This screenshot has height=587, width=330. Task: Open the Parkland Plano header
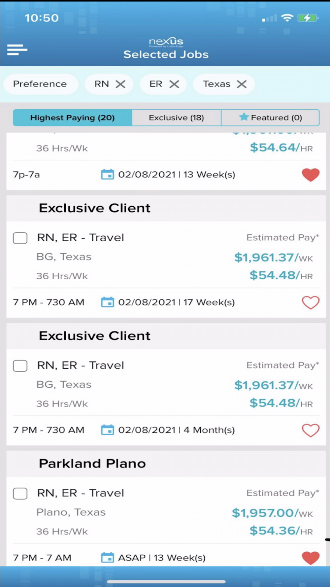(x=92, y=464)
